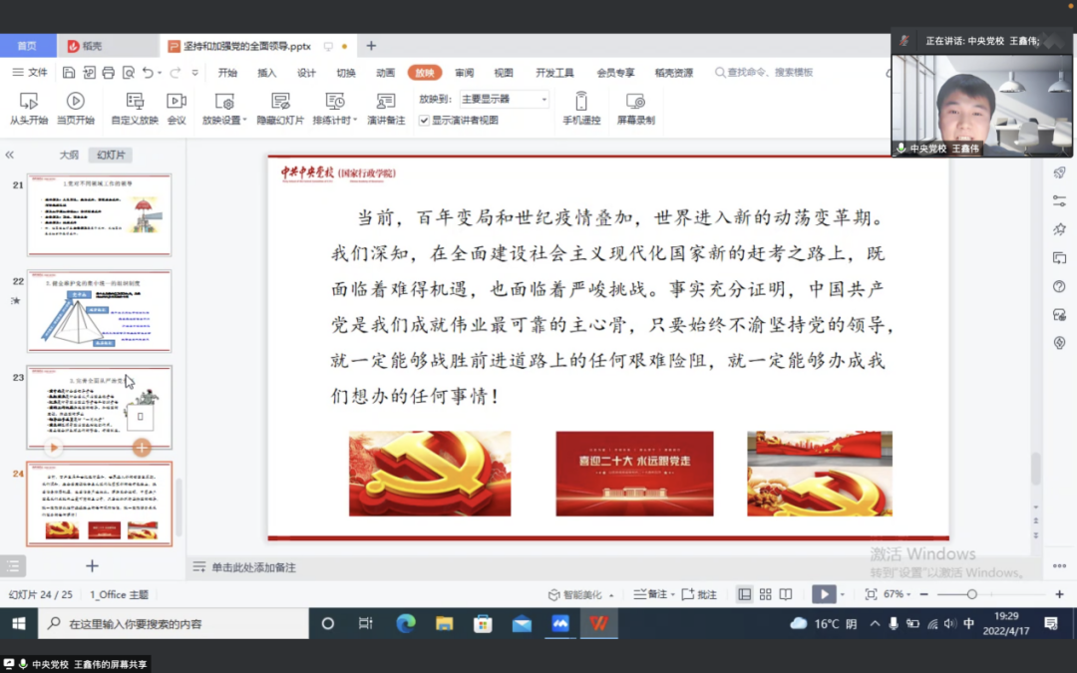The image size is (1077, 673).
Task: Click the notes area placeholder (单击此处添加备注)
Action: click(253, 567)
